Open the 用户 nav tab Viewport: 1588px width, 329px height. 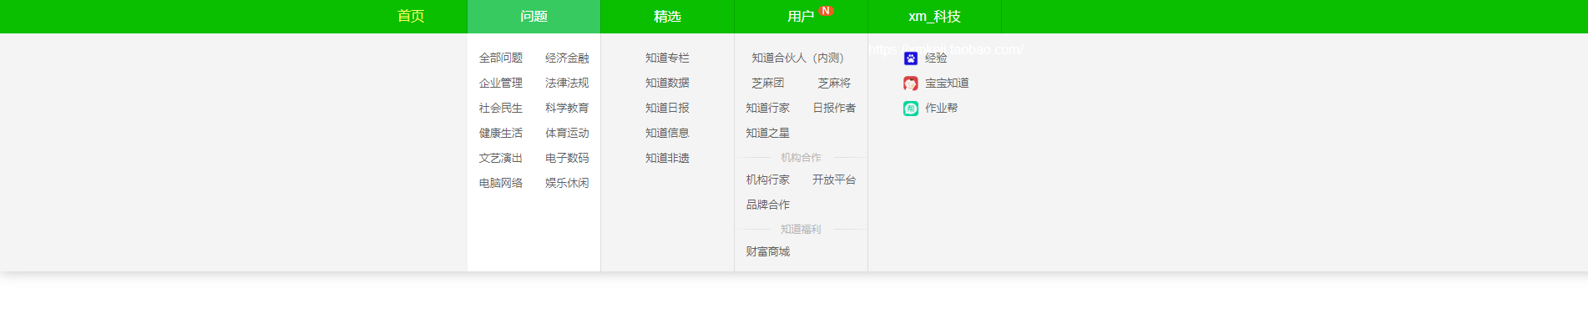[x=802, y=17]
